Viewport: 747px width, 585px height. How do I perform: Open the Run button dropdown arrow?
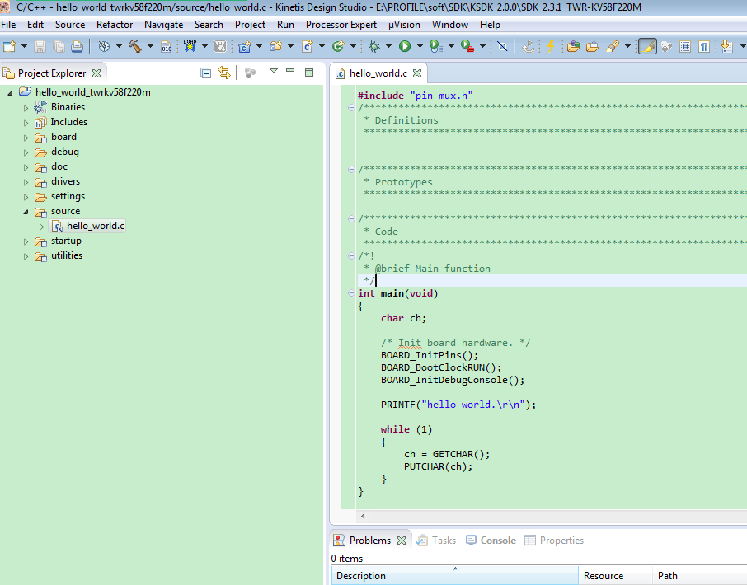419,46
